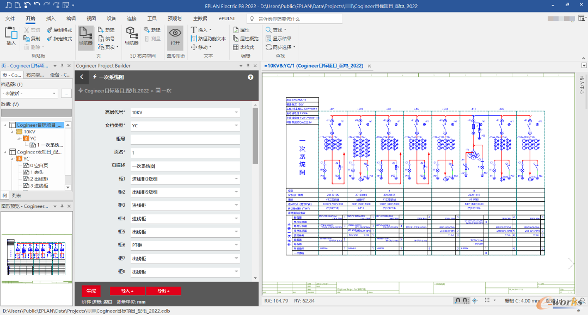Click the 指定格式 assign format icon
The height and width of the screenshot is (315, 588).
(50, 39)
